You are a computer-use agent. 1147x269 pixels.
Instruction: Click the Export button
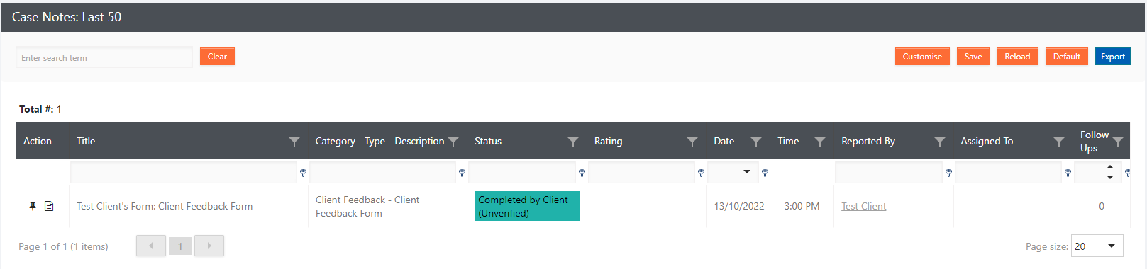click(1113, 57)
